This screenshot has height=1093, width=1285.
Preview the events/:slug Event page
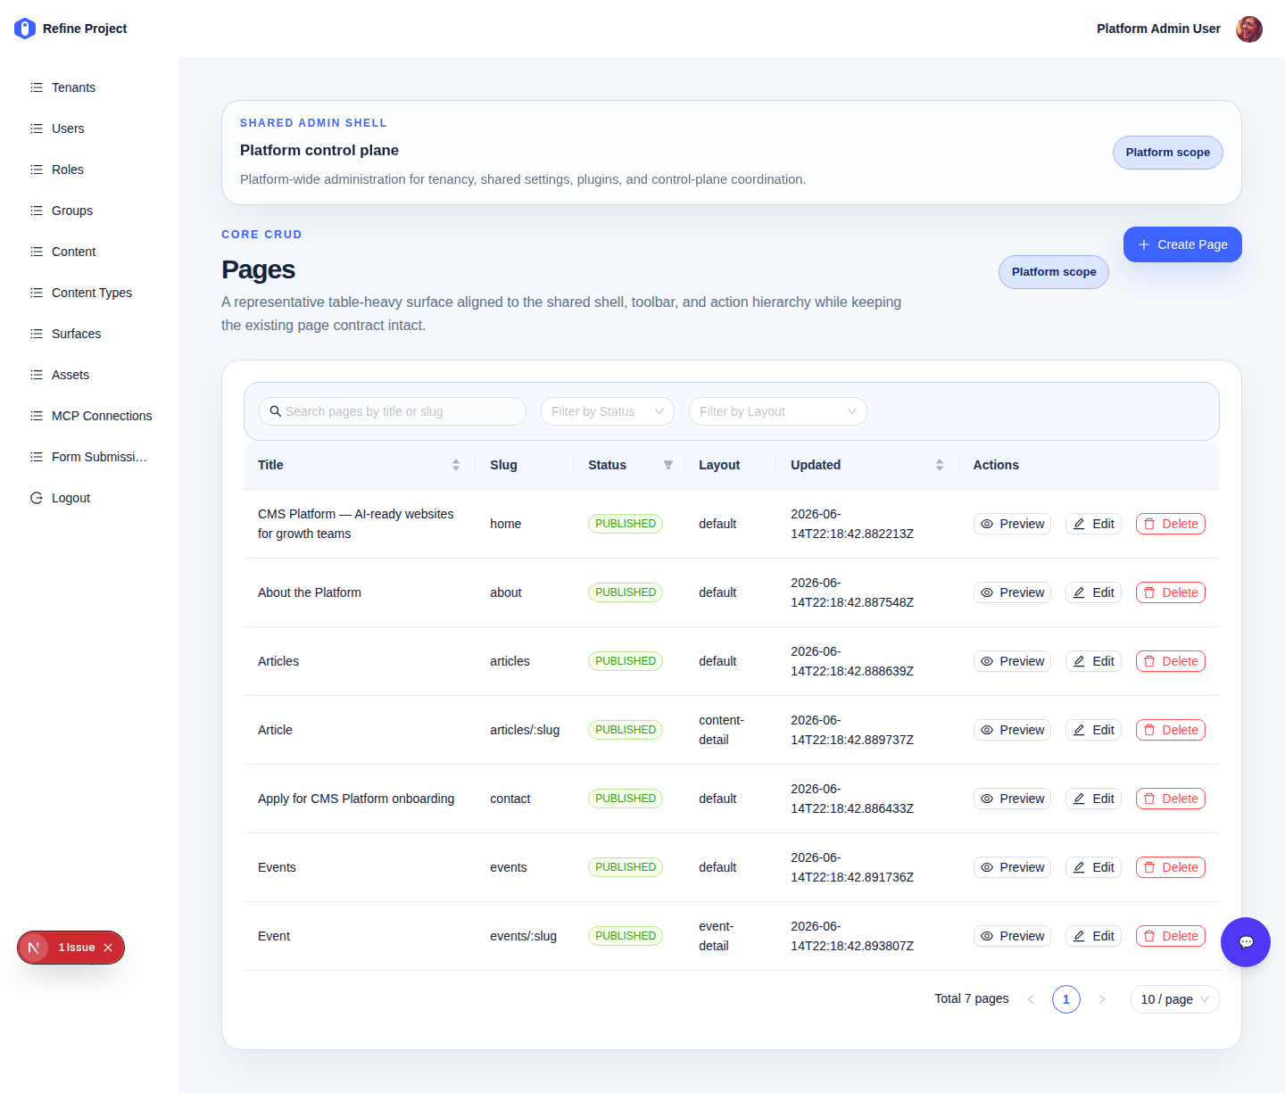(x=1012, y=936)
